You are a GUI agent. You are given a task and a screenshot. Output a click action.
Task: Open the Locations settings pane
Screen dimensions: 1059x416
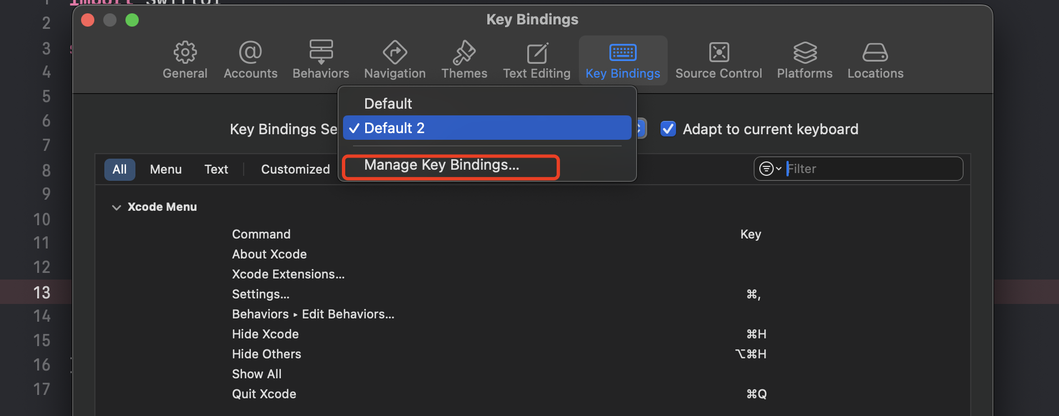coord(875,59)
